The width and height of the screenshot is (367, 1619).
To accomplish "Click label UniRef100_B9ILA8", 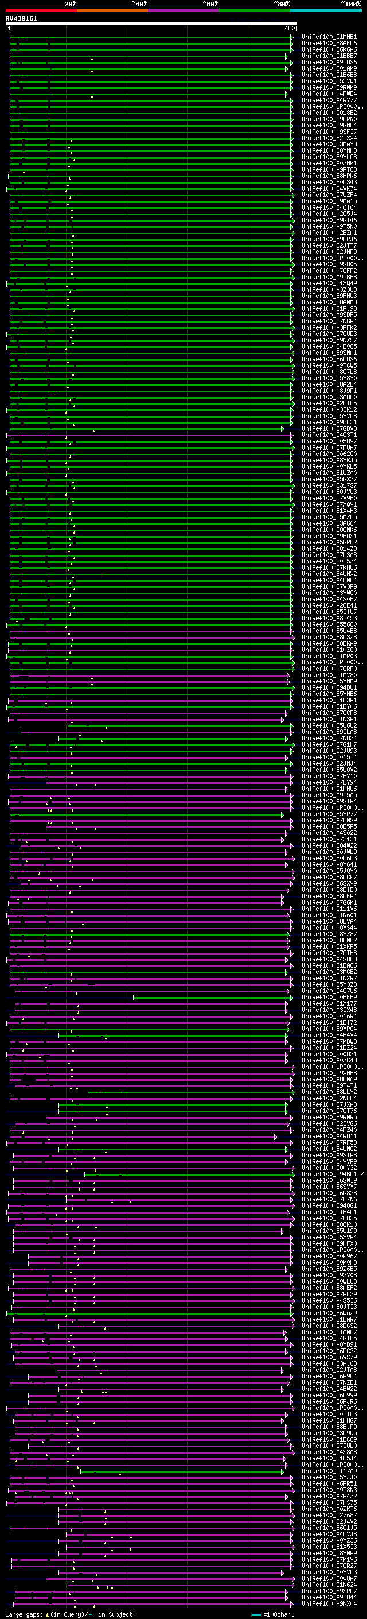I will 329,732.
